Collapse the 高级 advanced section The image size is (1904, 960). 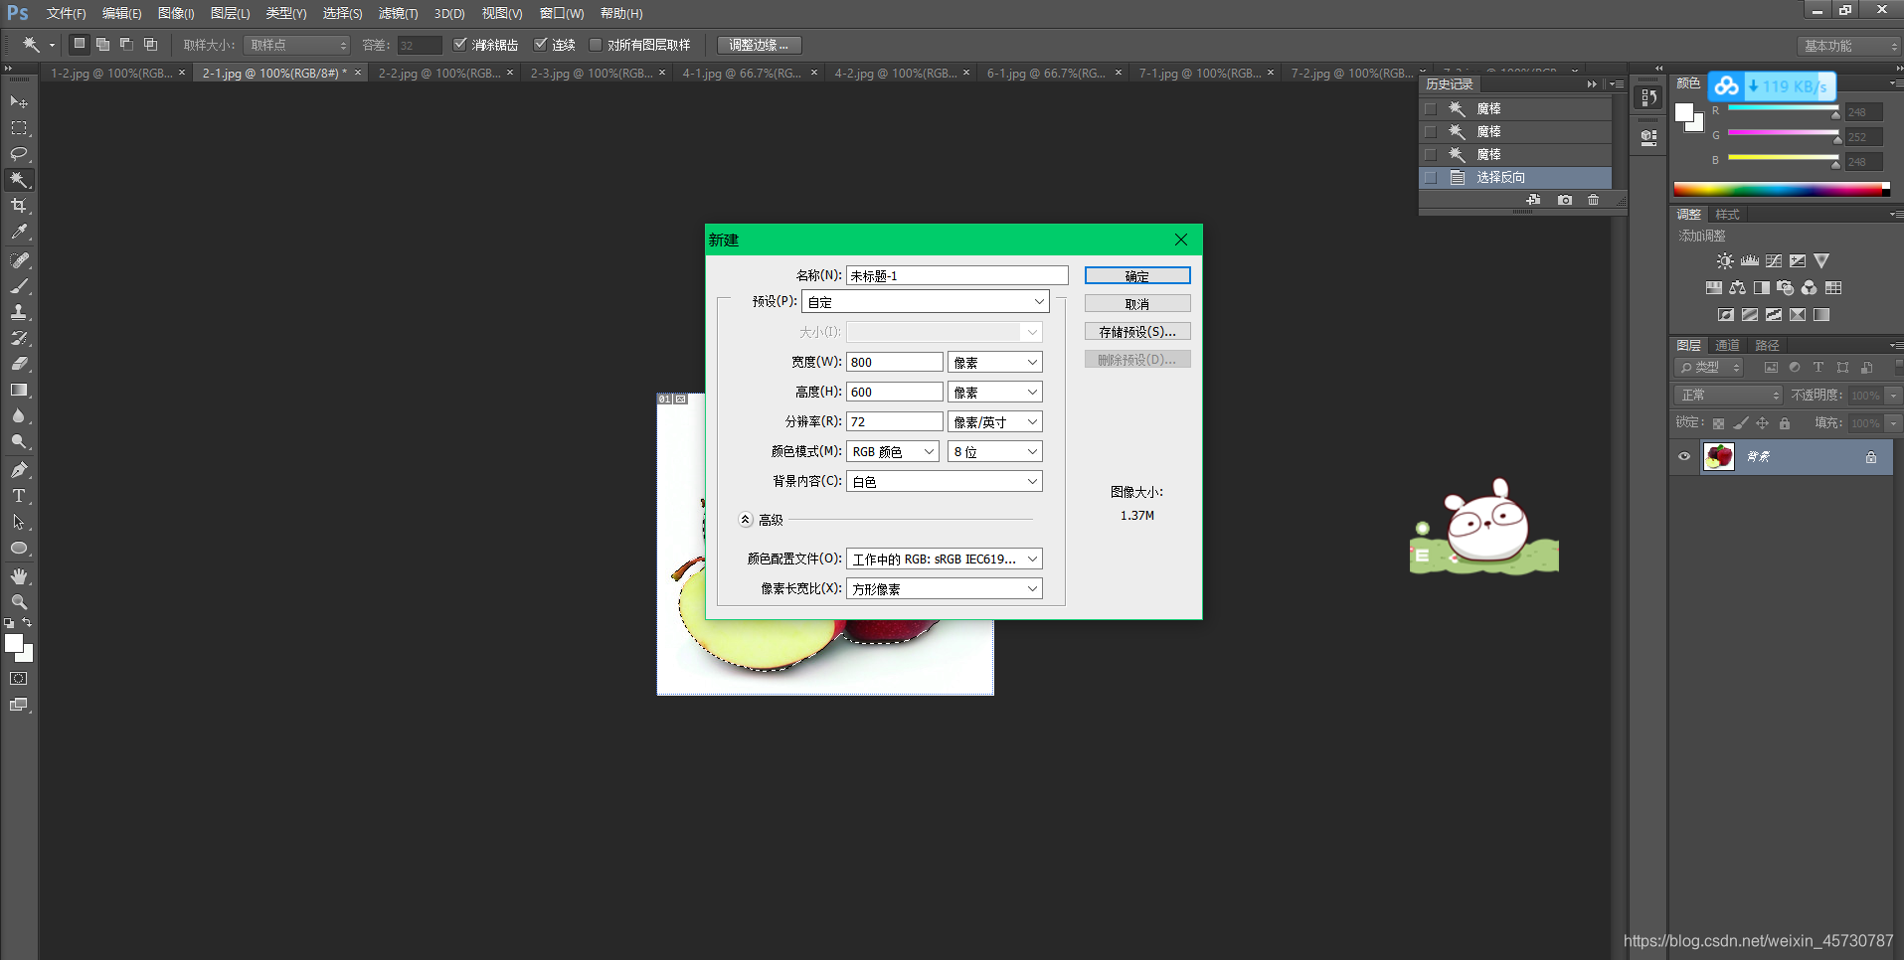coord(746,520)
